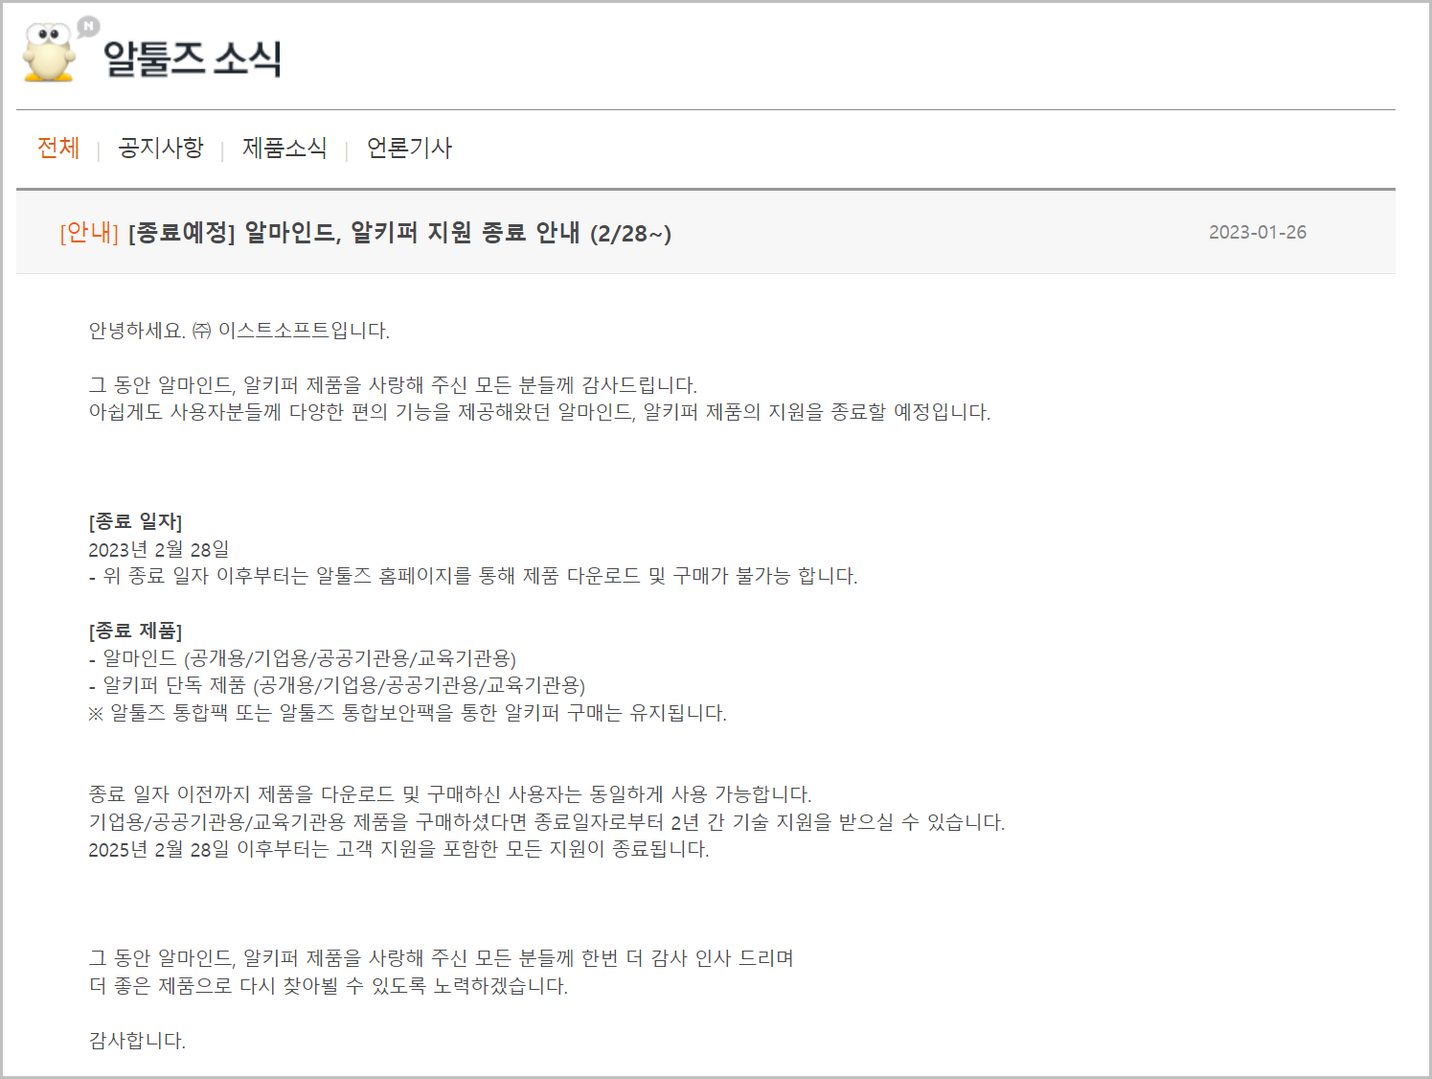Click the [안내] category label
This screenshot has width=1432, height=1079.
coord(89,233)
